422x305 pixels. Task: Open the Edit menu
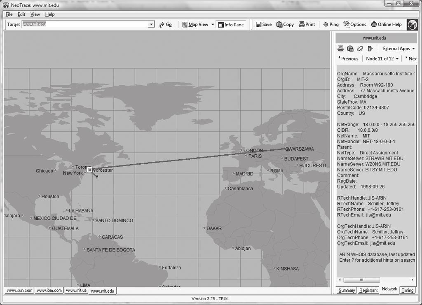click(21, 14)
